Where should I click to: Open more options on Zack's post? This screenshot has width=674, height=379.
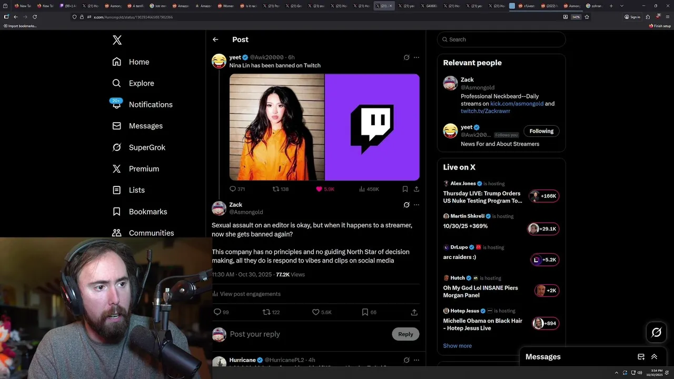click(x=417, y=205)
